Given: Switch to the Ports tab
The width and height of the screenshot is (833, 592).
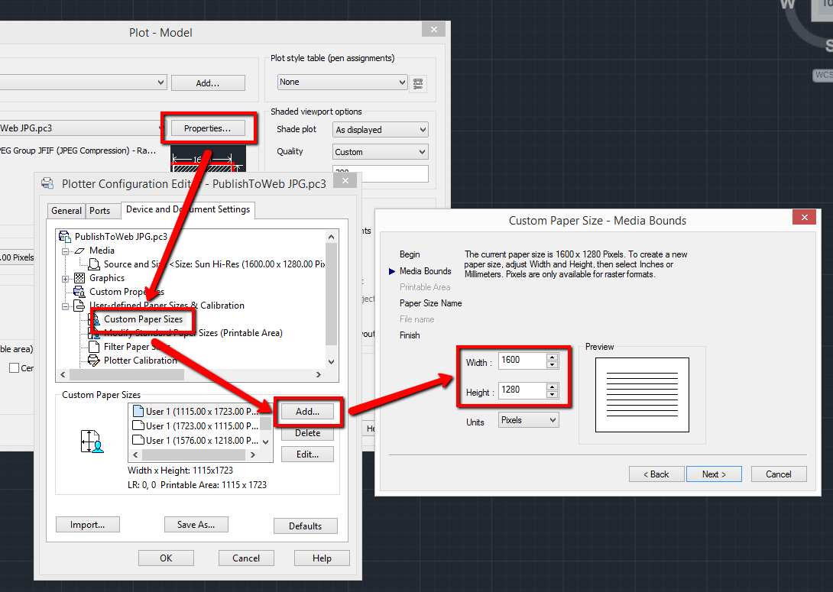Looking at the screenshot, I should (100, 211).
